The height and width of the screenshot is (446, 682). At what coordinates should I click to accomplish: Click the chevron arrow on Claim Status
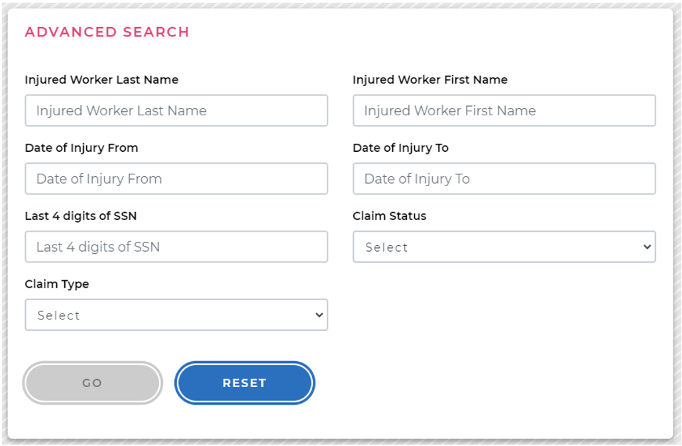point(647,247)
